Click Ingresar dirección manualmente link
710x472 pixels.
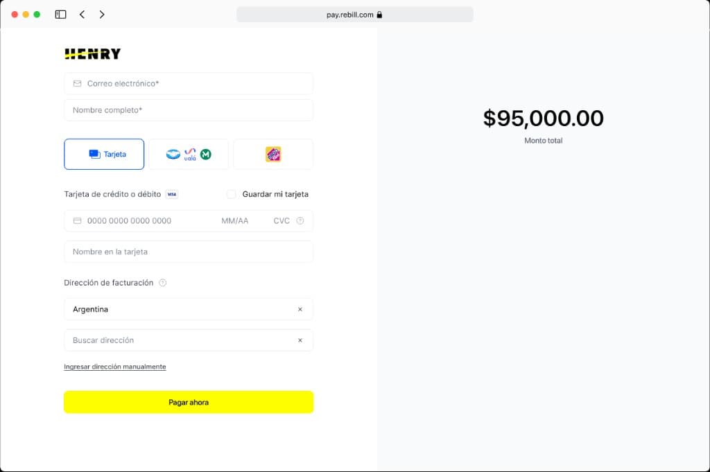click(x=115, y=367)
